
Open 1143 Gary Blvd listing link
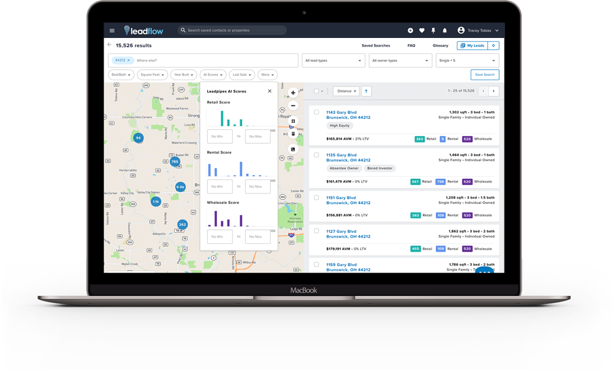(x=348, y=115)
